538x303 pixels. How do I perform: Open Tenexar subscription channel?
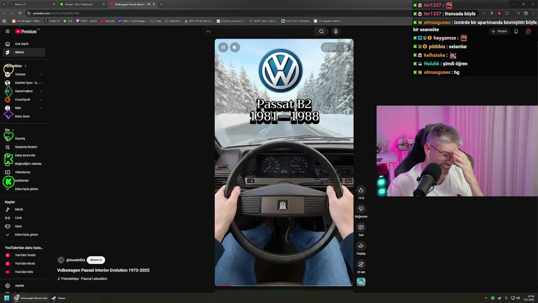[x=24, y=74]
